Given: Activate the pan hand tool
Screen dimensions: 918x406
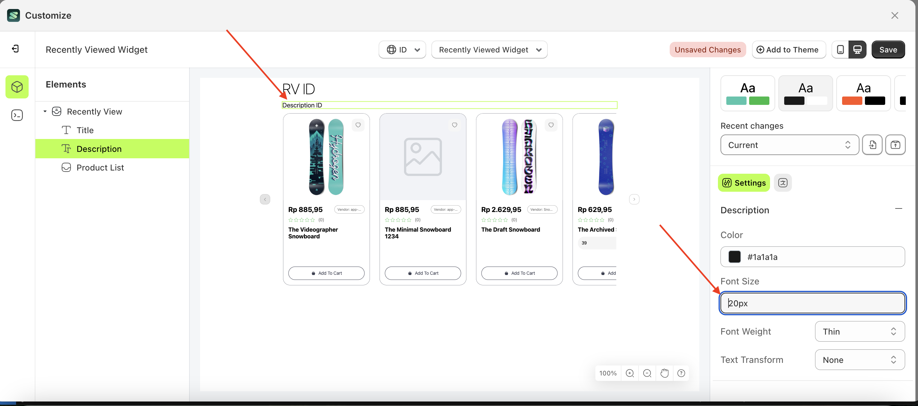Looking at the screenshot, I should point(664,373).
